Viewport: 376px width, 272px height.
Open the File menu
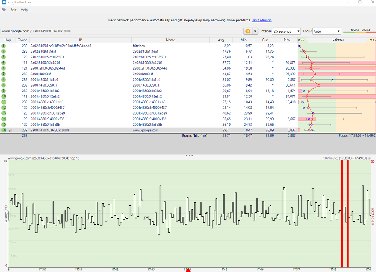tap(4, 10)
